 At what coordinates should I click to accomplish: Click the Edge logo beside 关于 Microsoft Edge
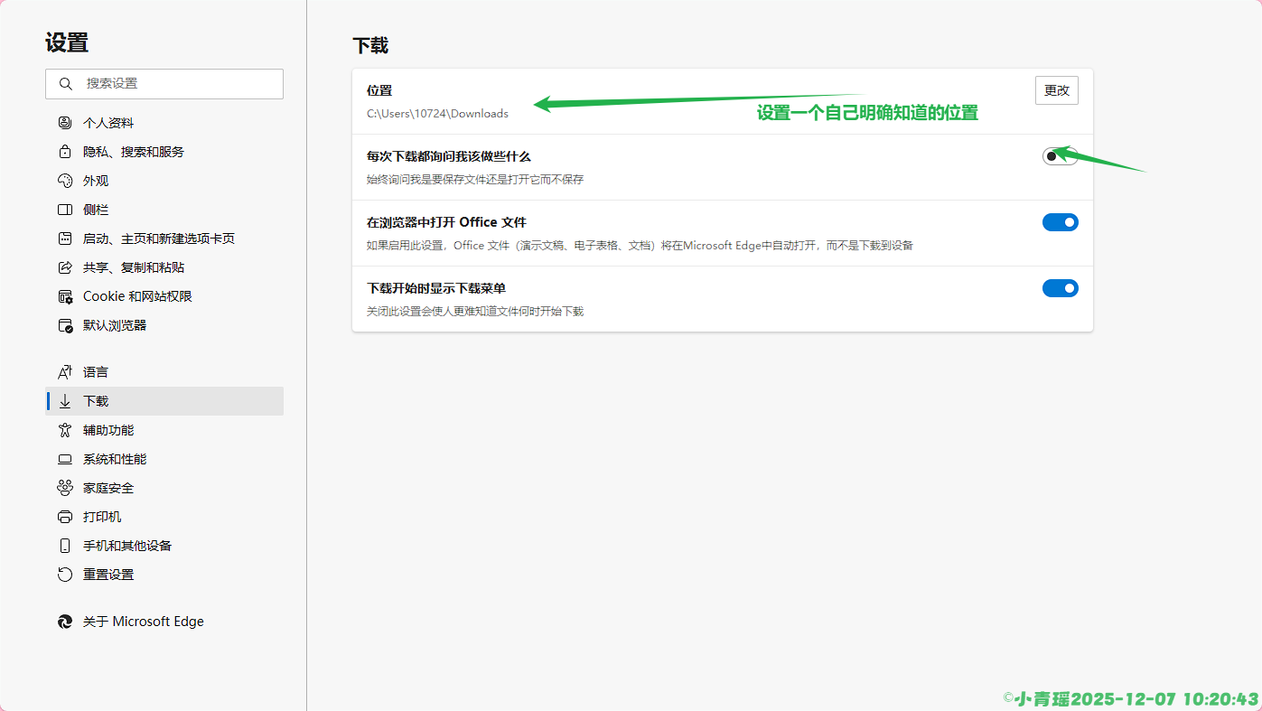(x=65, y=622)
